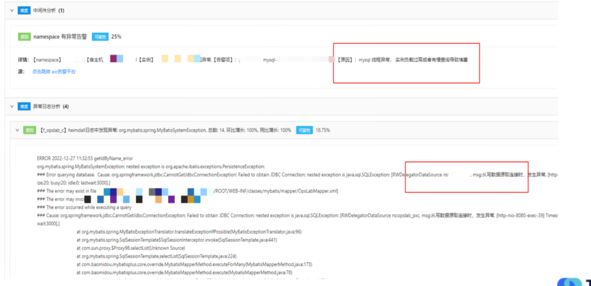Click the 可能性 tag next to 25%

click(x=100, y=37)
